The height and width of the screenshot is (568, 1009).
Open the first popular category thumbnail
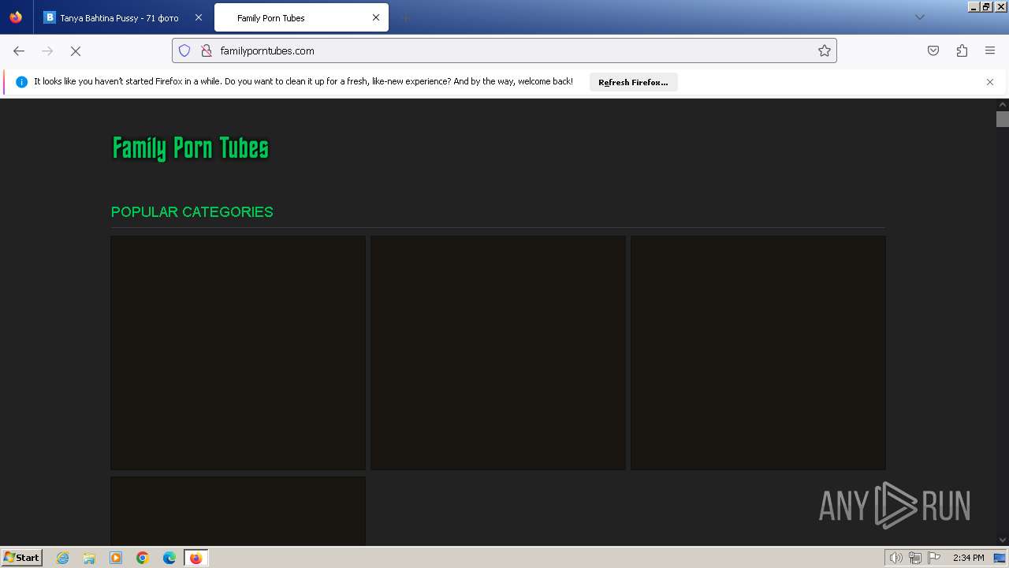(238, 353)
